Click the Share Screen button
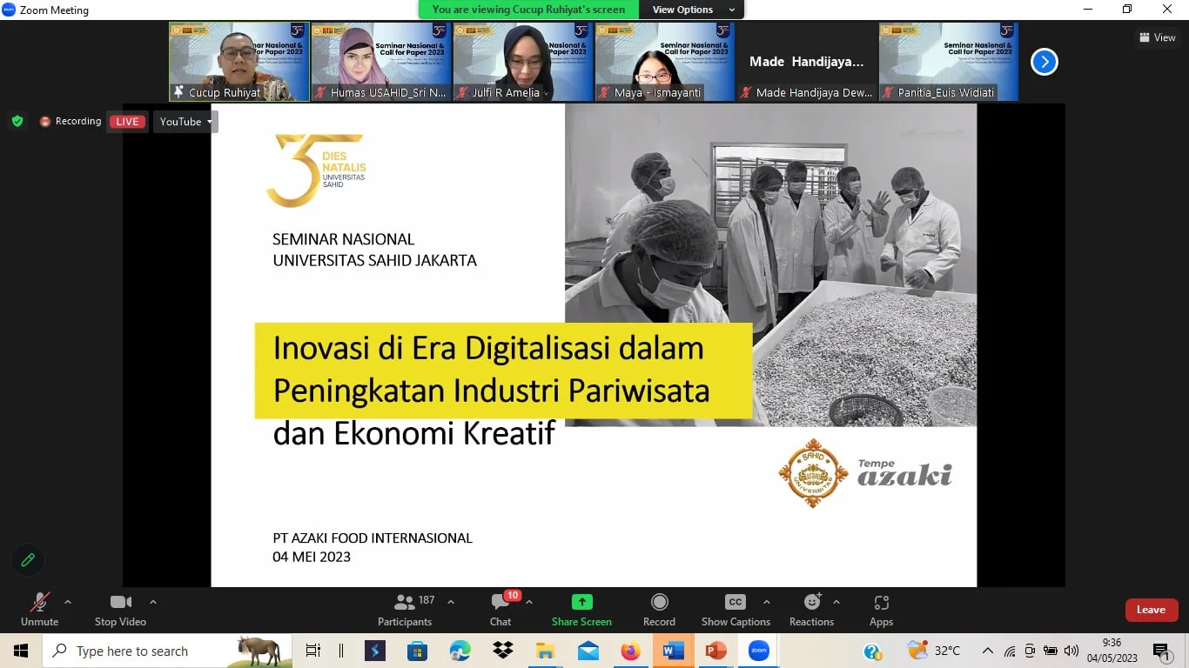This screenshot has height=668, width=1189. click(581, 610)
